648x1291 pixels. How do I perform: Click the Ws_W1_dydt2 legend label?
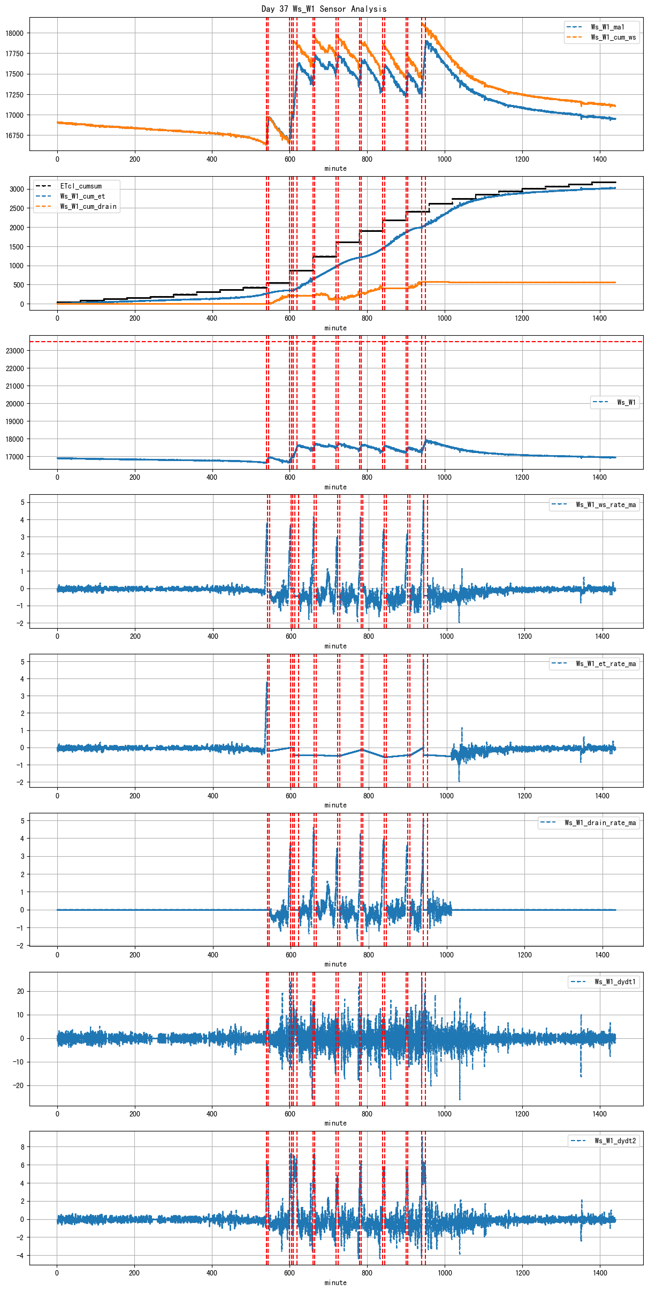coord(615,1141)
